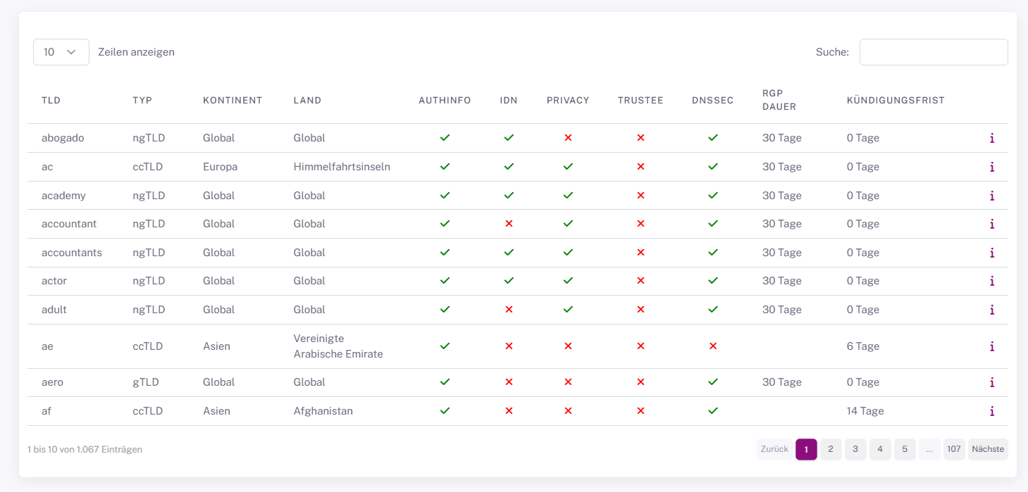Sort by the DNSSEC column header
The height and width of the screenshot is (492, 1028).
(712, 101)
